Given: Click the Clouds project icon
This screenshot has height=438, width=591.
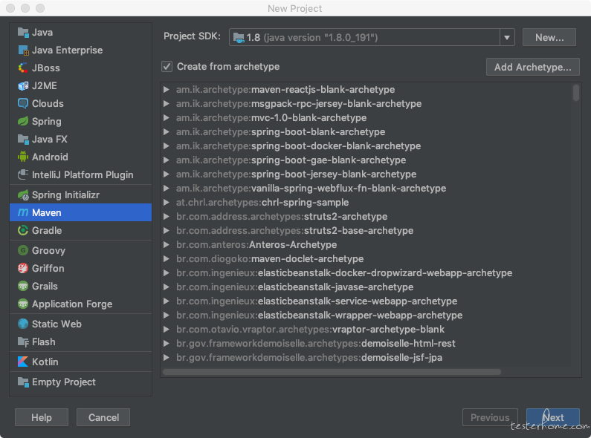Looking at the screenshot, I should [x=23, y=103].
